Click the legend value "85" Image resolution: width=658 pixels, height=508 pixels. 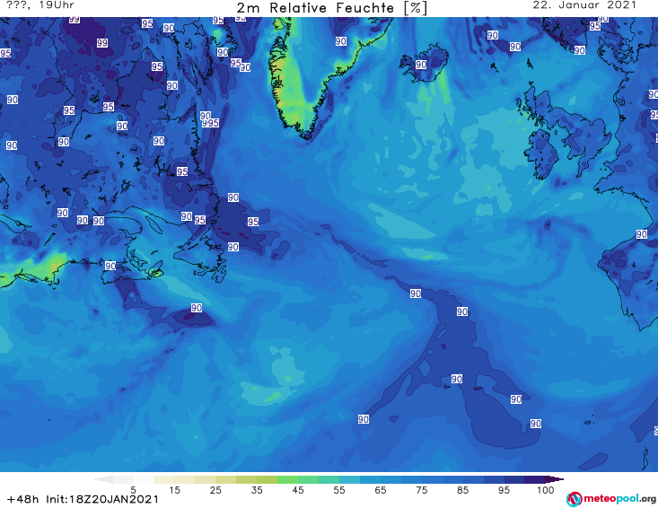(463, 490)
